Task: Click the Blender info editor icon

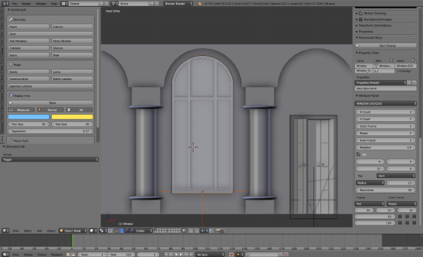Action: (x=4, y=4)
